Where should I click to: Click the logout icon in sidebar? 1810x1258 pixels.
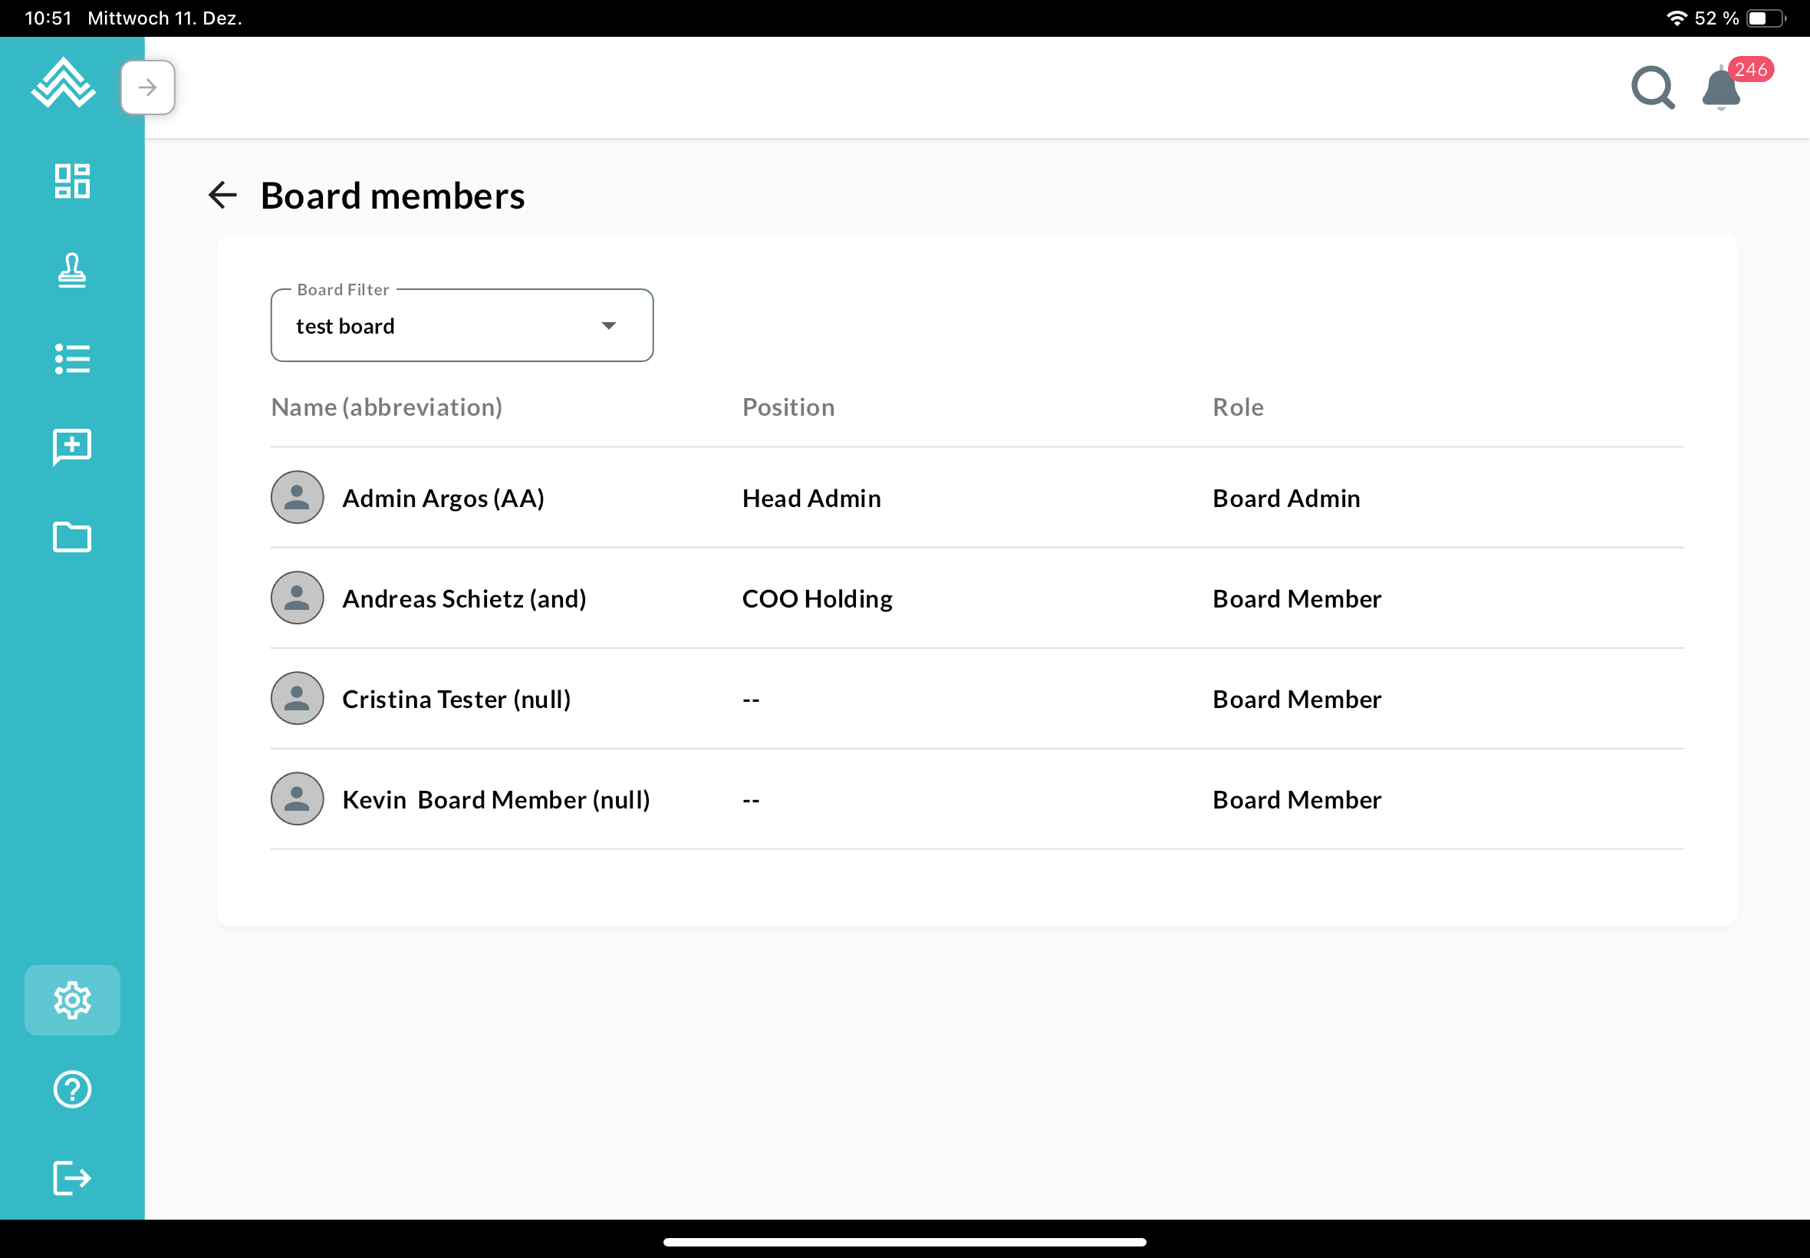click(71, 1178)
